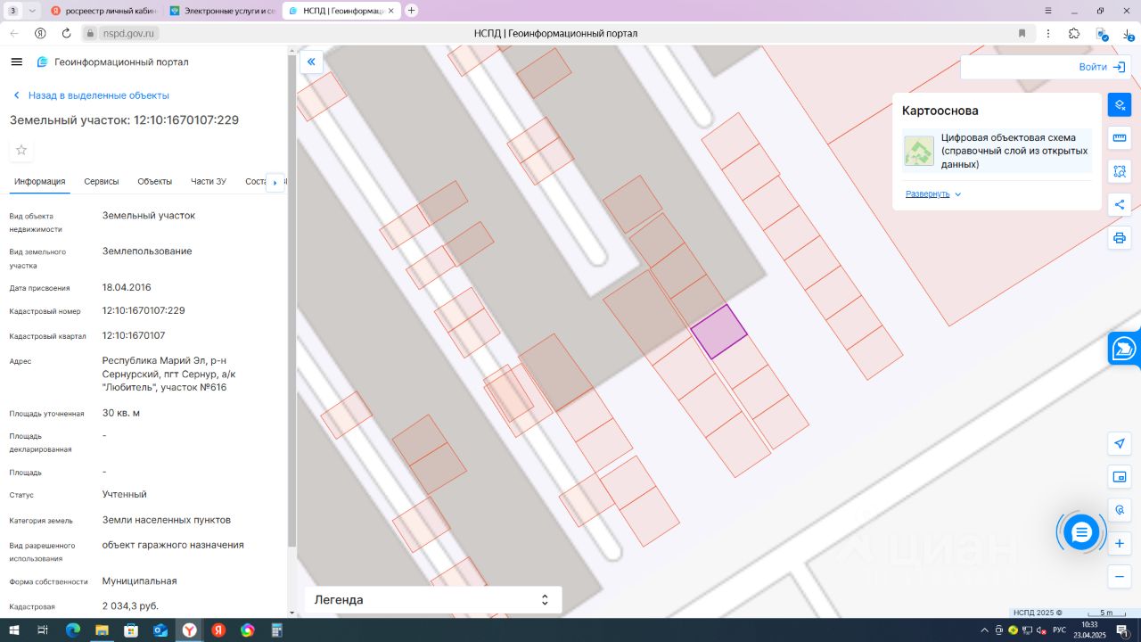The image size is (1141, 642).
Task: Expand the tab group dropdown arrow
Action: click(x=33, y=11)
